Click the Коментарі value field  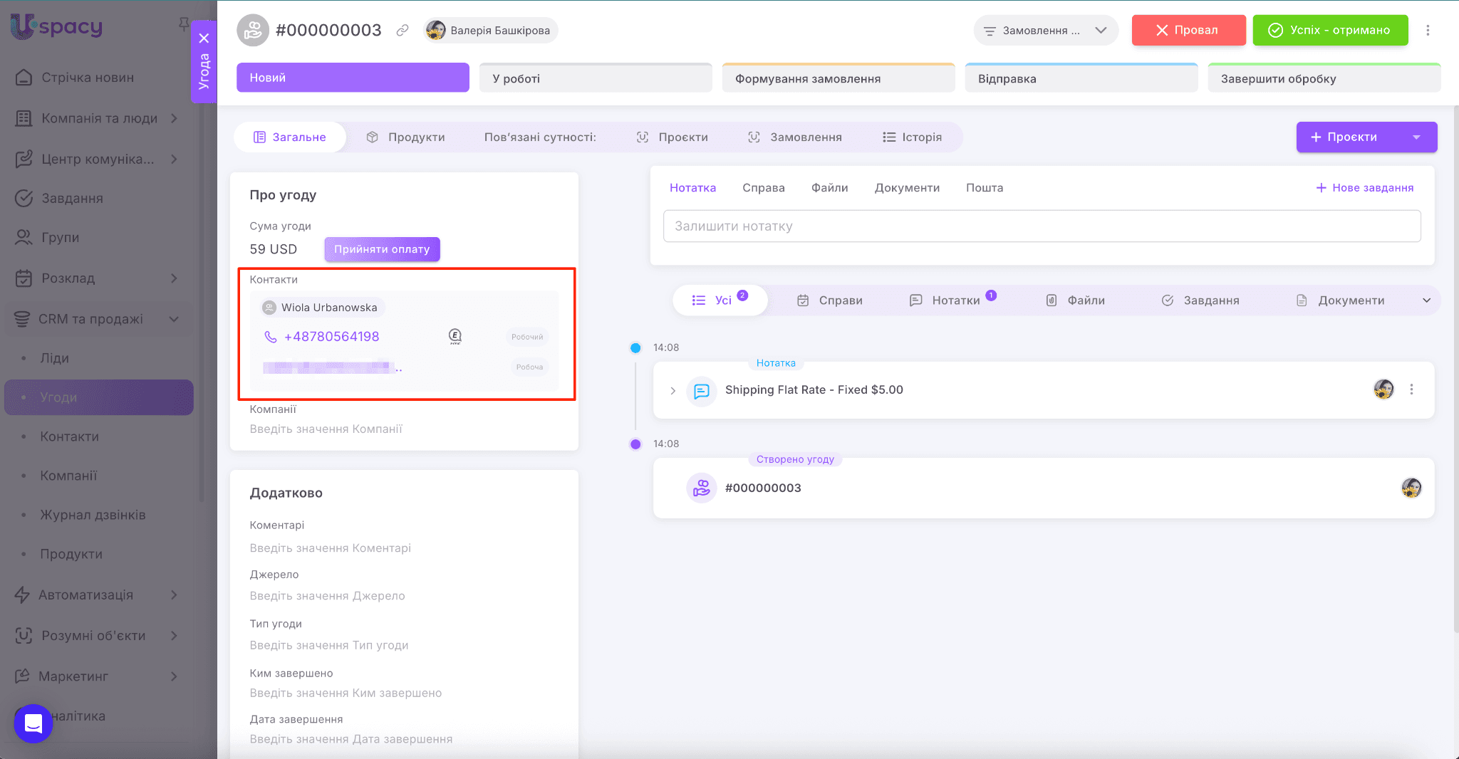point(330,548)
